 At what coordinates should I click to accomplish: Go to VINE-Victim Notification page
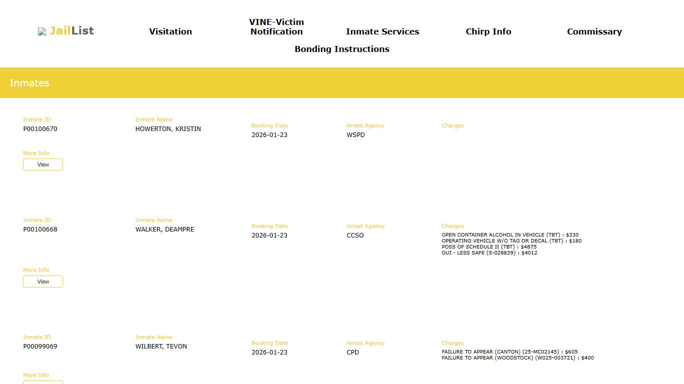click(276, 27)
